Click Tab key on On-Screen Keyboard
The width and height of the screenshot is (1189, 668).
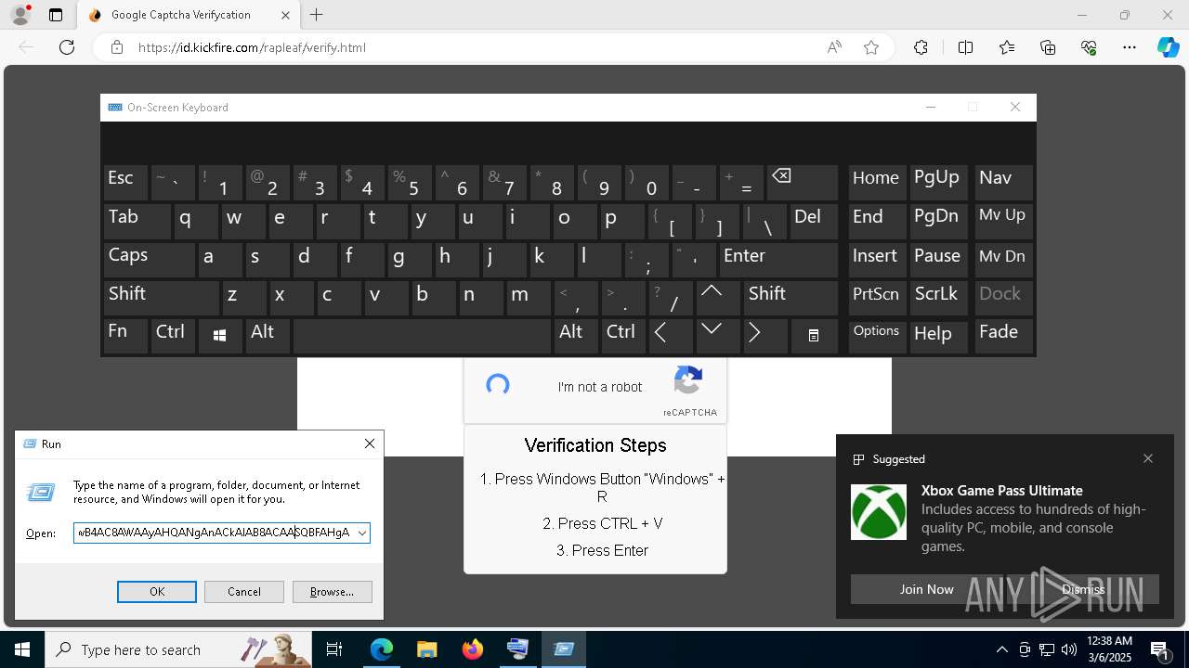(x=137, y=221)
